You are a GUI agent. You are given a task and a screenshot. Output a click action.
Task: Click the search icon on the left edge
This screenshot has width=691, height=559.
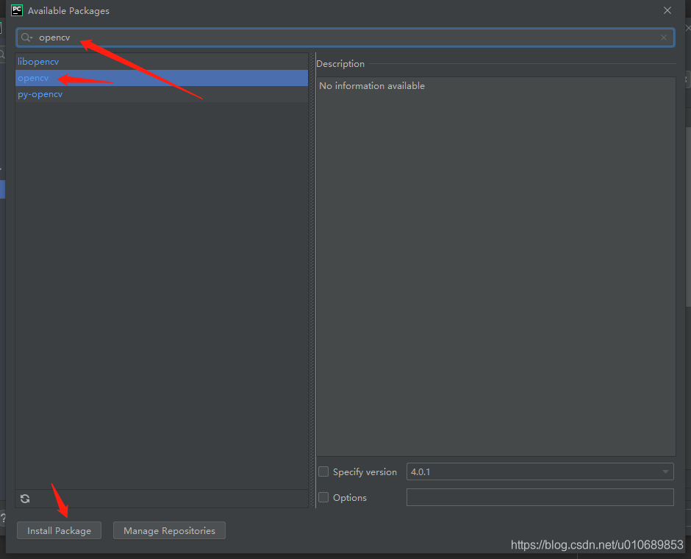pyautogui.click(x=3, y=54)
